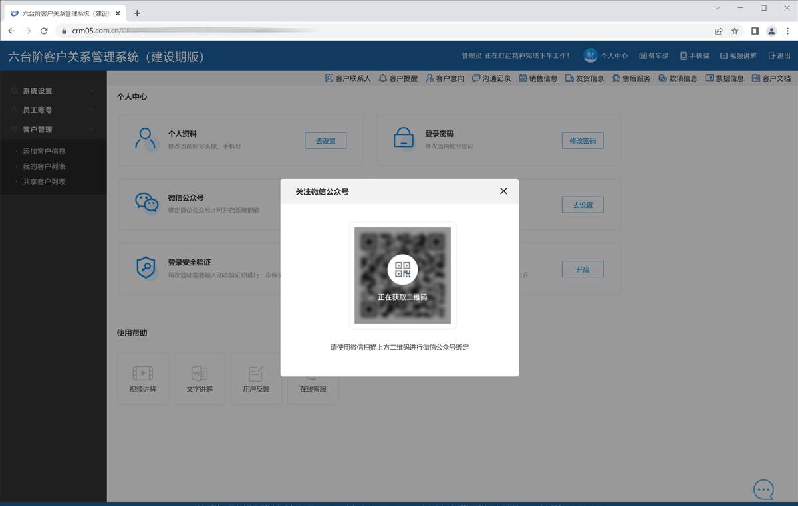798x506 pixels.
Task: Click the 个人中心 page heading
Action: pyautogui.click(x=132, y=97)
